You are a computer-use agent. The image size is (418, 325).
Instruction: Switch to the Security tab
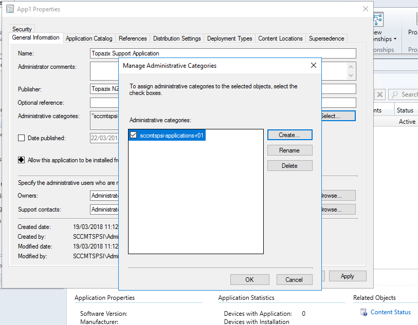pyautogui.click(x=22, y=29)
